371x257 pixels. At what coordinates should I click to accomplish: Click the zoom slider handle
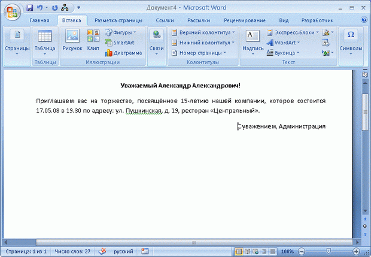pyautogui.click(x=329, y=252)
